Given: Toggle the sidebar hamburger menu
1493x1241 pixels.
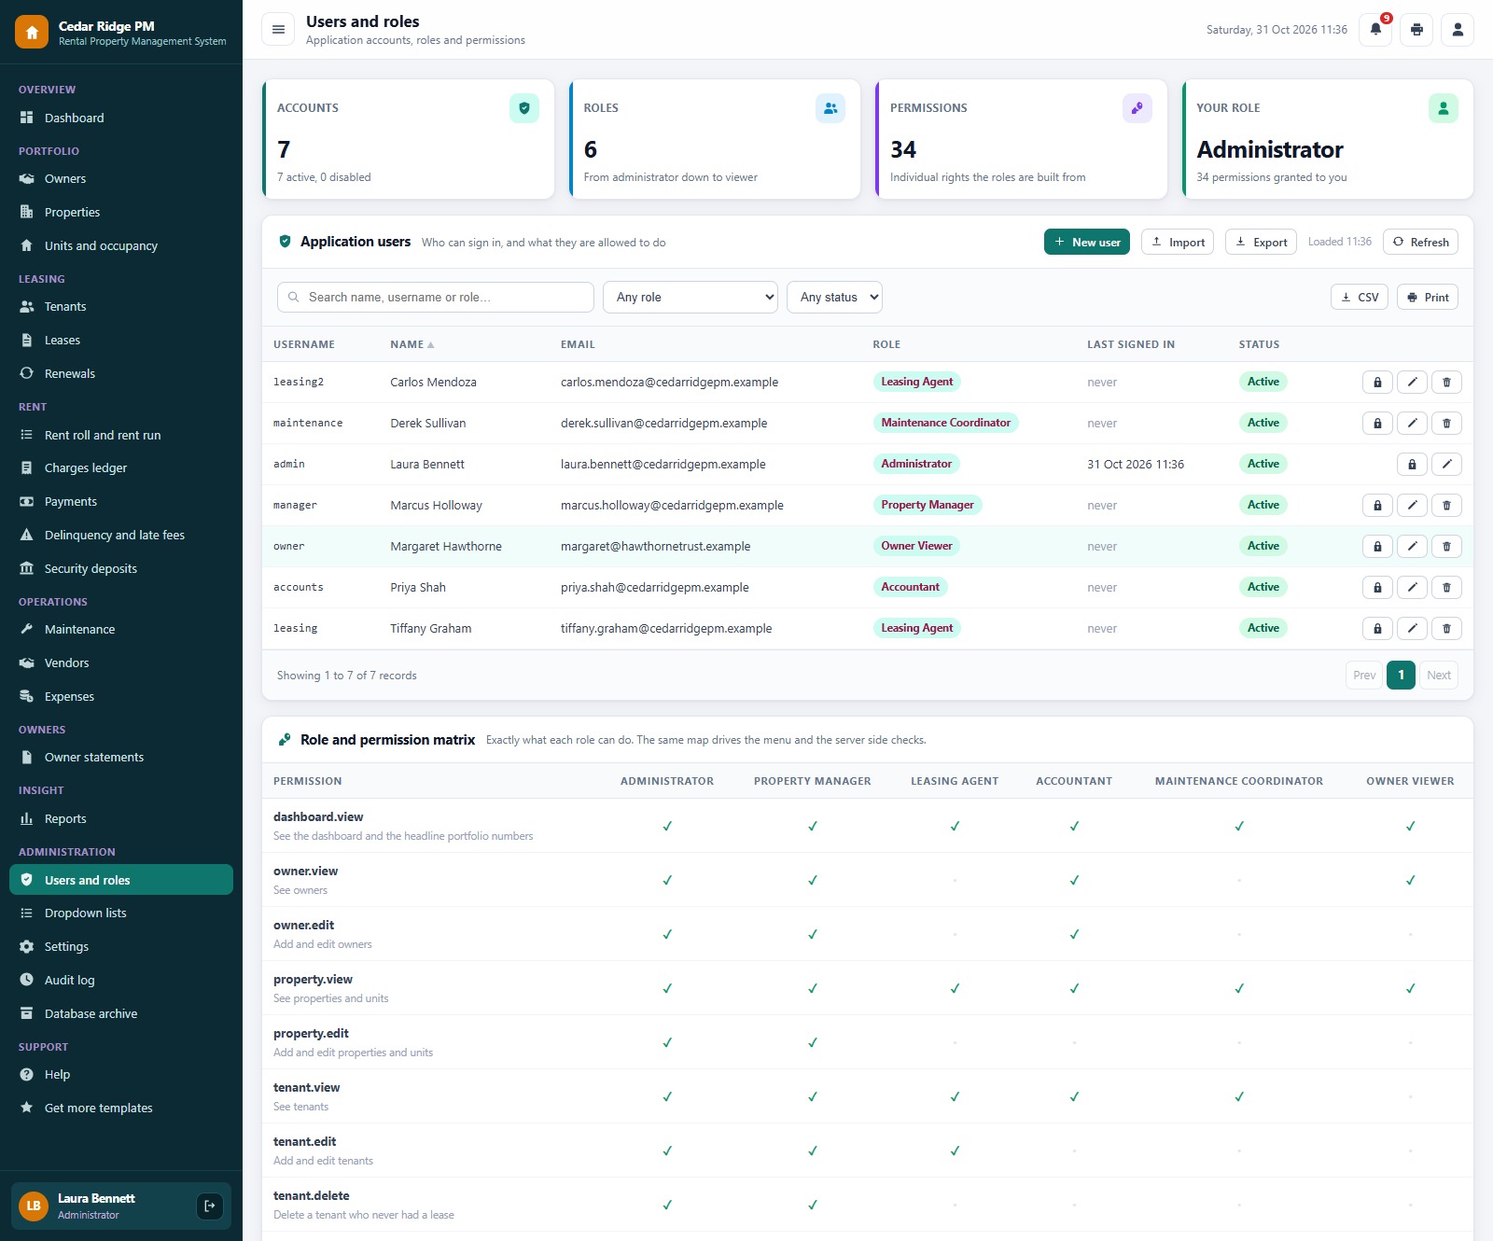Looking at the screenshot, I should [x=278, y=30].
